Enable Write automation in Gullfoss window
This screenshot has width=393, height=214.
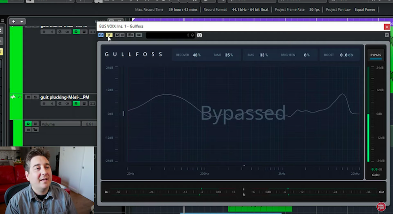pyautogui.click(x=122, y=35)
